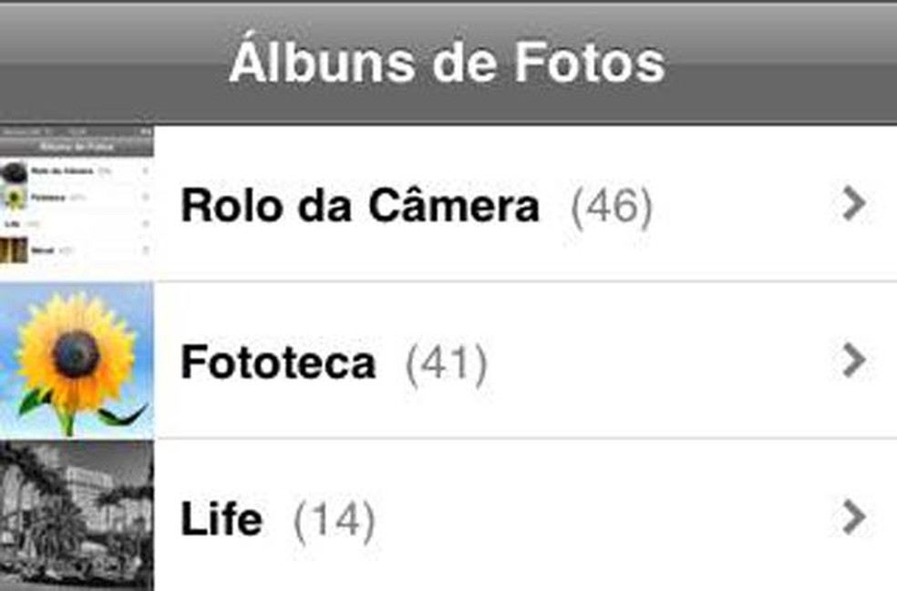
Task: Click mini header bar inside camera roll thumbnail
Action: coord(77,146)
